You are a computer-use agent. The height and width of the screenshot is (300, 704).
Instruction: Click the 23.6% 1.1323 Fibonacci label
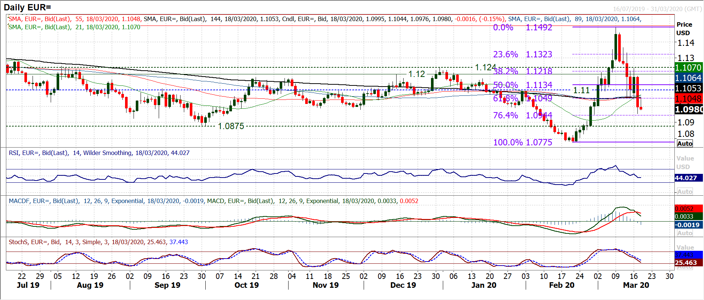click(522, 54)
